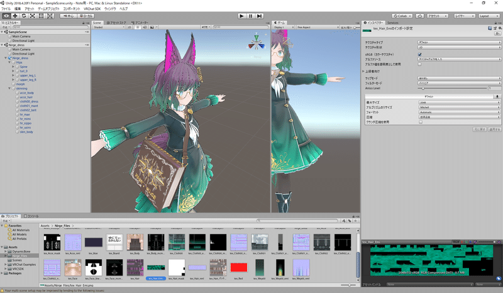Open the Inspector preset sliders icon
Image resolution: width=503 pixels, height=293 pixels.
click(495, 28)
